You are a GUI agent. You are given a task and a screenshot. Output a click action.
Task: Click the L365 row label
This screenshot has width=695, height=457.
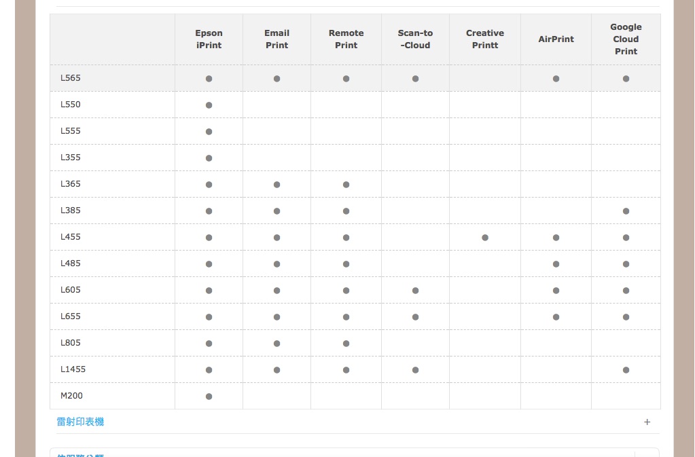click(71, 184)
